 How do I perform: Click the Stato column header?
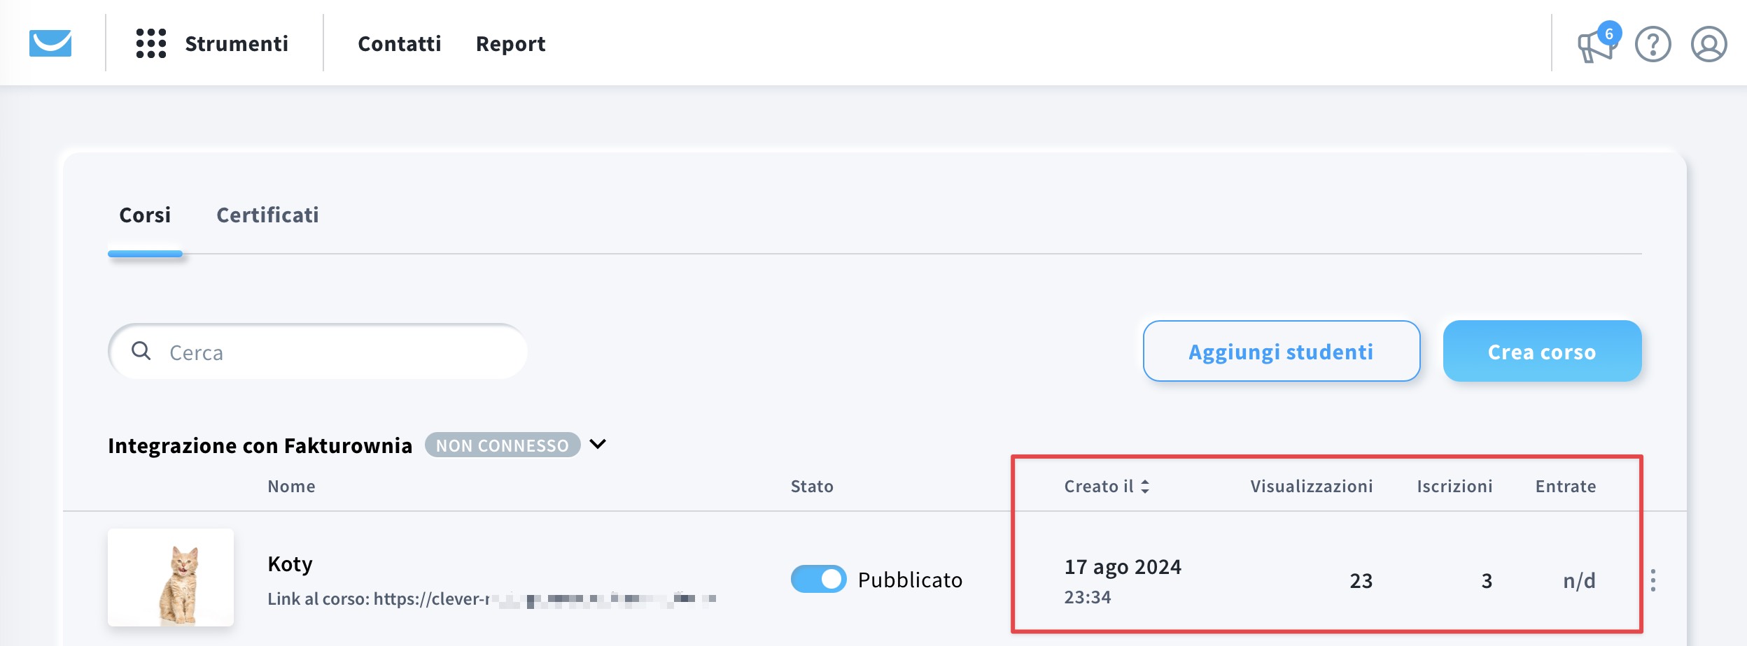pos(812,487)
